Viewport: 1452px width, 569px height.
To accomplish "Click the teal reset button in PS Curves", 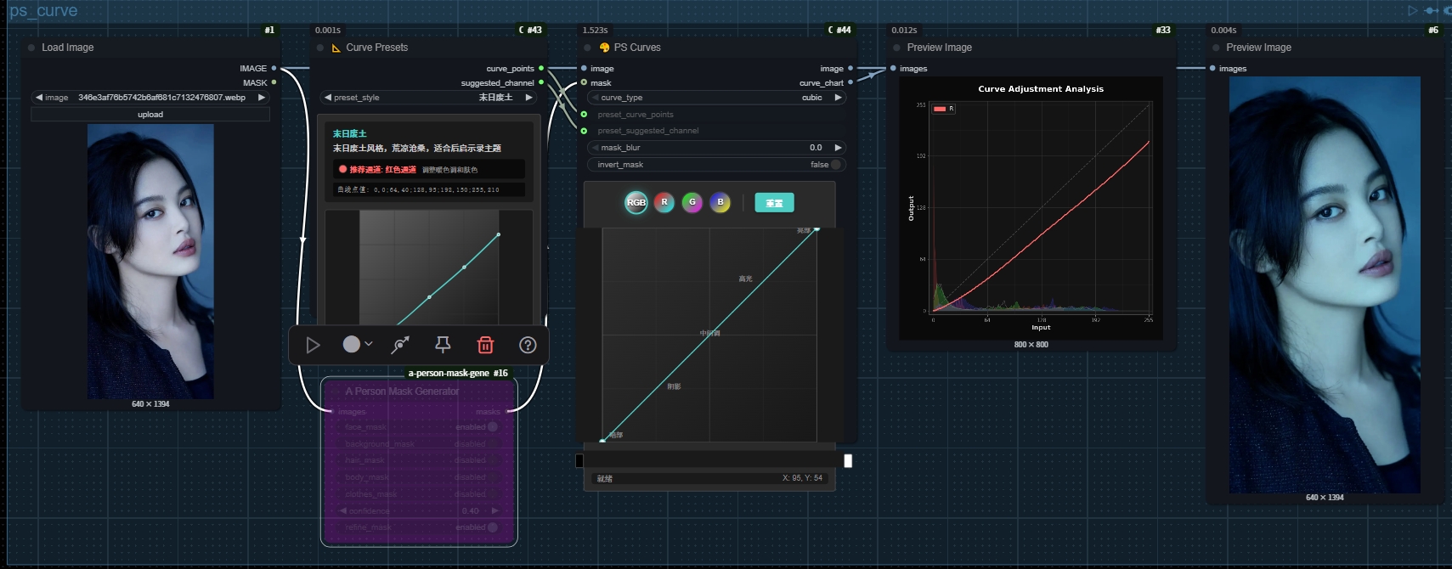I will click(x=774, y=203).
